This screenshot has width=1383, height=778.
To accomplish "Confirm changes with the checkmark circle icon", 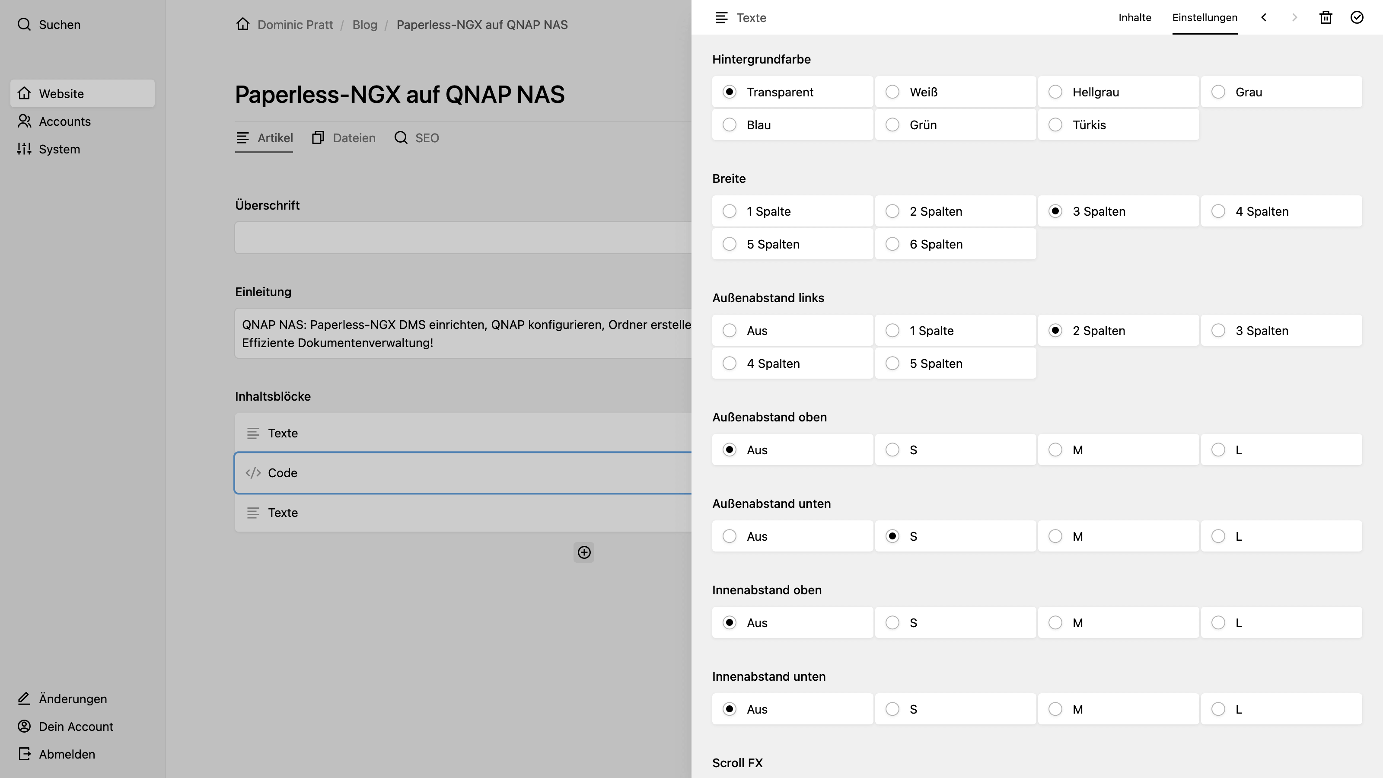I will (1357, 18).
